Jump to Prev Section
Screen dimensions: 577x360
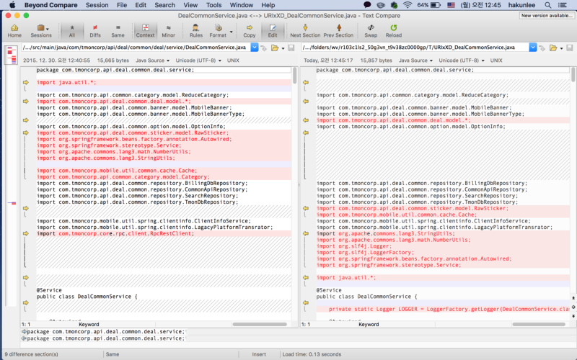[x=338, y=31]
